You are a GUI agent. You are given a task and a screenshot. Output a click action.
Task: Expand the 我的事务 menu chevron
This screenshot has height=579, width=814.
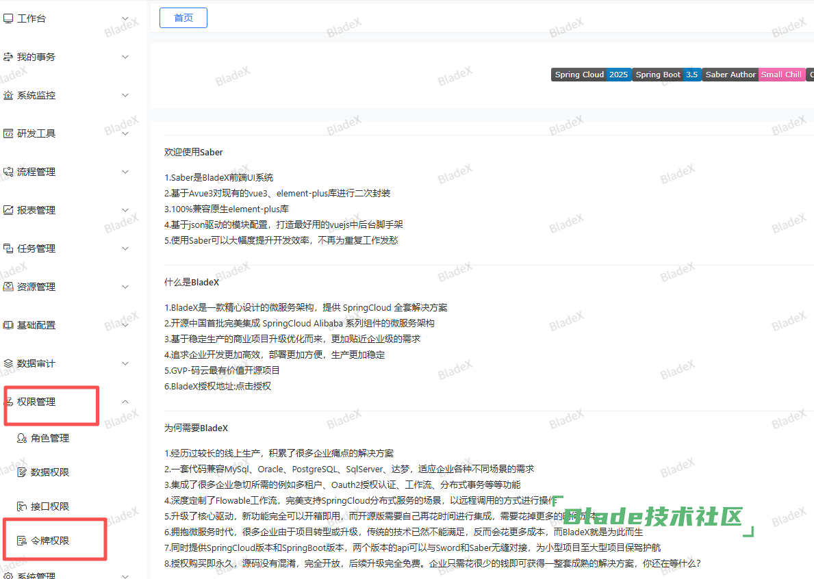[x=125, y=57]
